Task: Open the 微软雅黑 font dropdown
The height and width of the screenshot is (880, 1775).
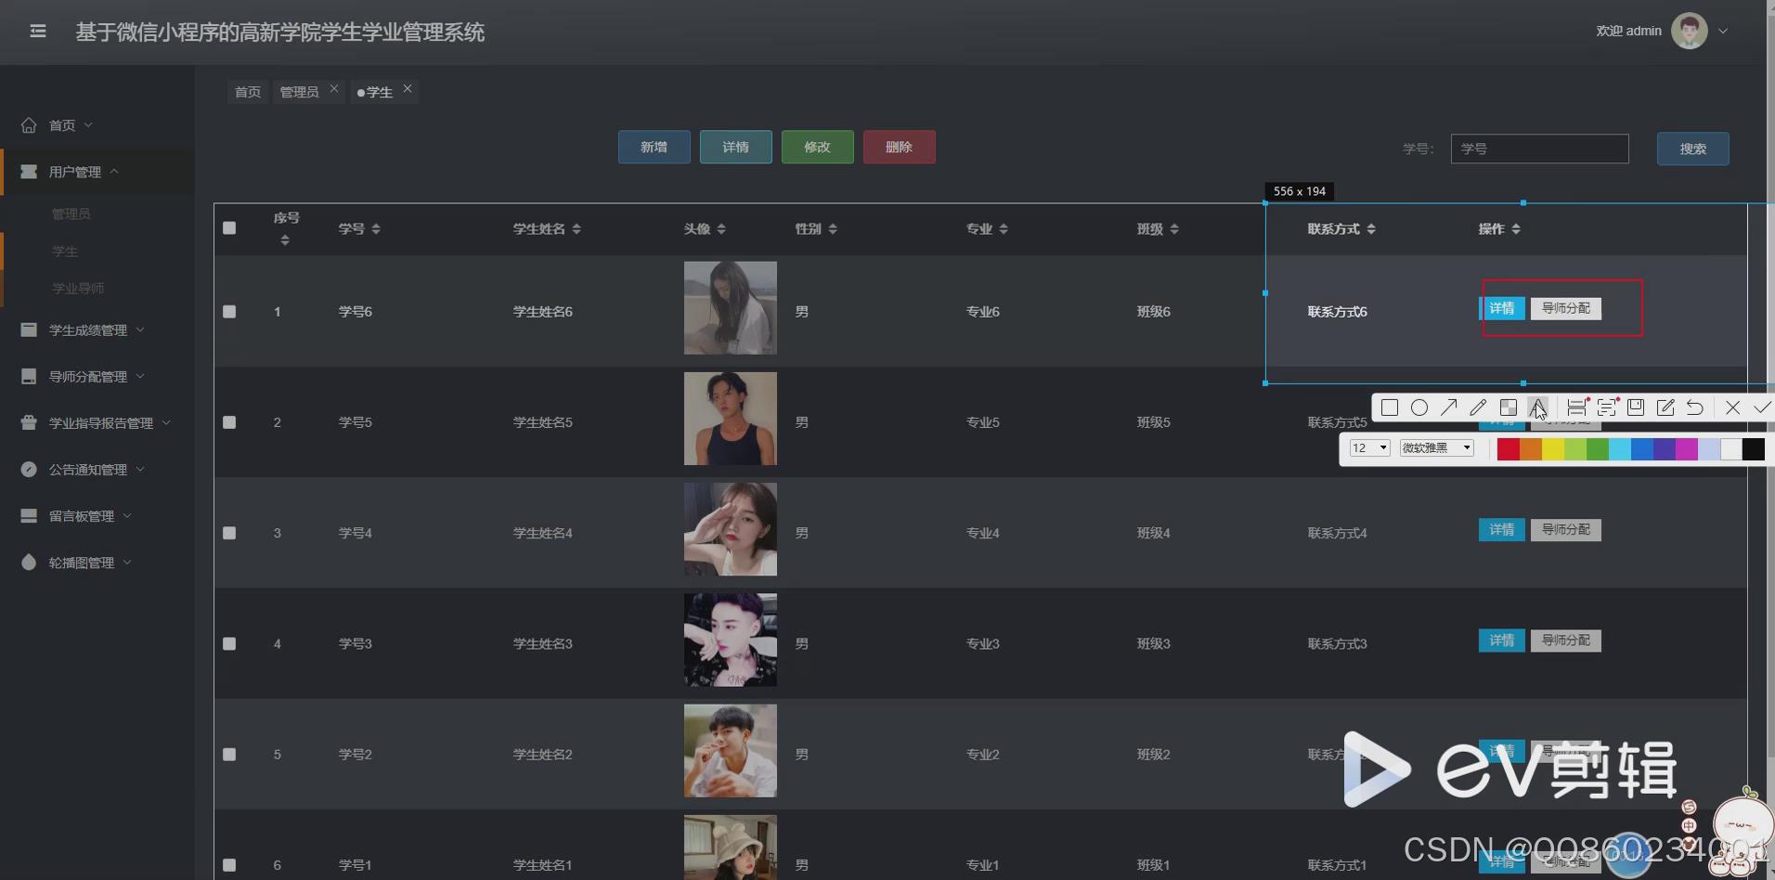Action: coord(1437,447)
